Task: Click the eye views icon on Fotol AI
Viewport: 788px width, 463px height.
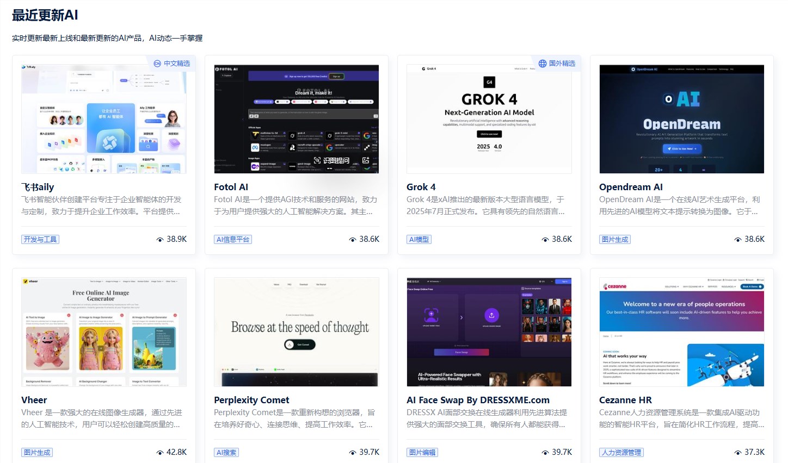Action: click(353, 240)
